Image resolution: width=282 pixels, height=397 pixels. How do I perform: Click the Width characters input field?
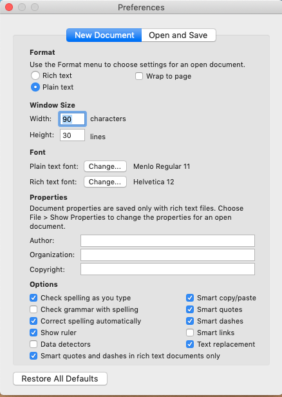[72, 119]
